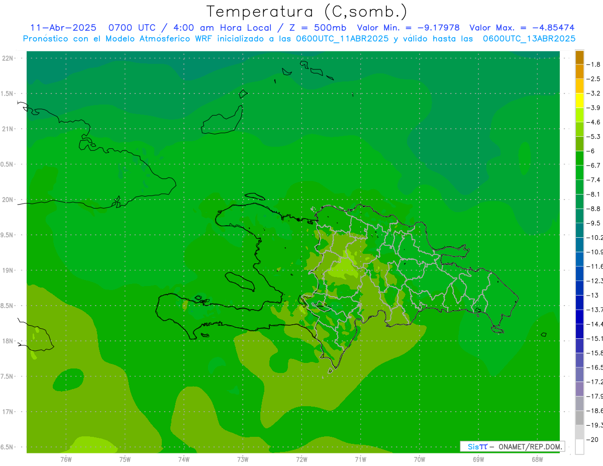603x466 pixels.
Task: Click the '73W' longitude axis label
Action: tap(243, 459)
